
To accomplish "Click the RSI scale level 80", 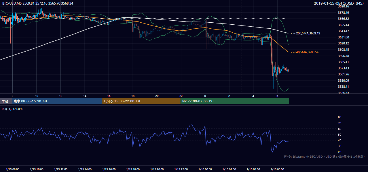I will pos(339,117).
